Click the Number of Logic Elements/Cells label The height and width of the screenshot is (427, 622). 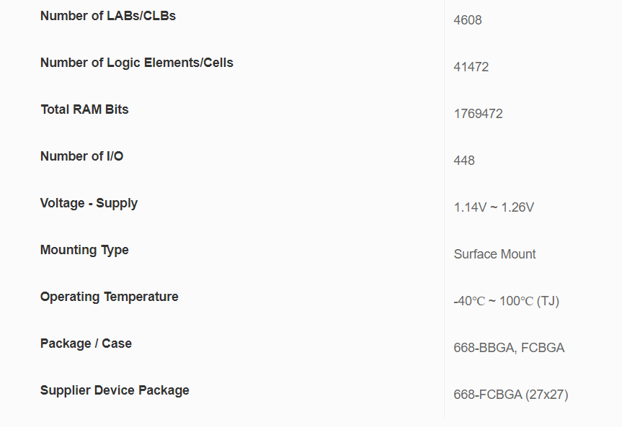(x=137, y=63)
